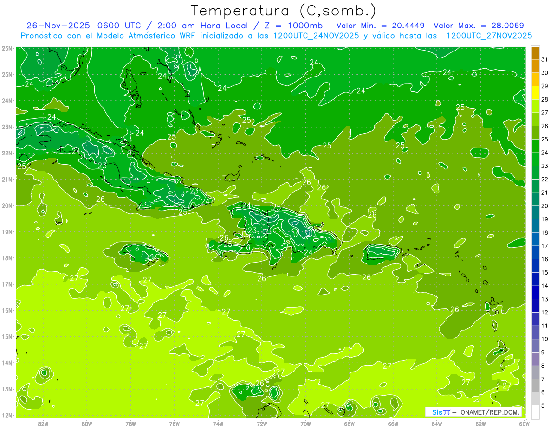This screenshot has height=430, width=557.
Task: Click the '1200UTC_24NOV2025' initialization time
Action: coord(316,36)
